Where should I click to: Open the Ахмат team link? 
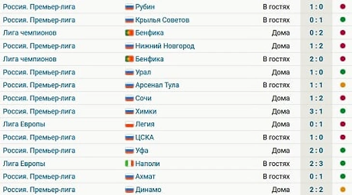tap(145, 177)
